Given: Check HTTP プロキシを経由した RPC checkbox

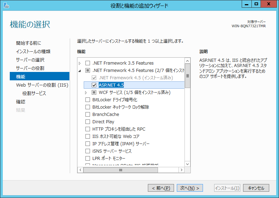Looking at the screenshot, I should (x=88, y=129).
